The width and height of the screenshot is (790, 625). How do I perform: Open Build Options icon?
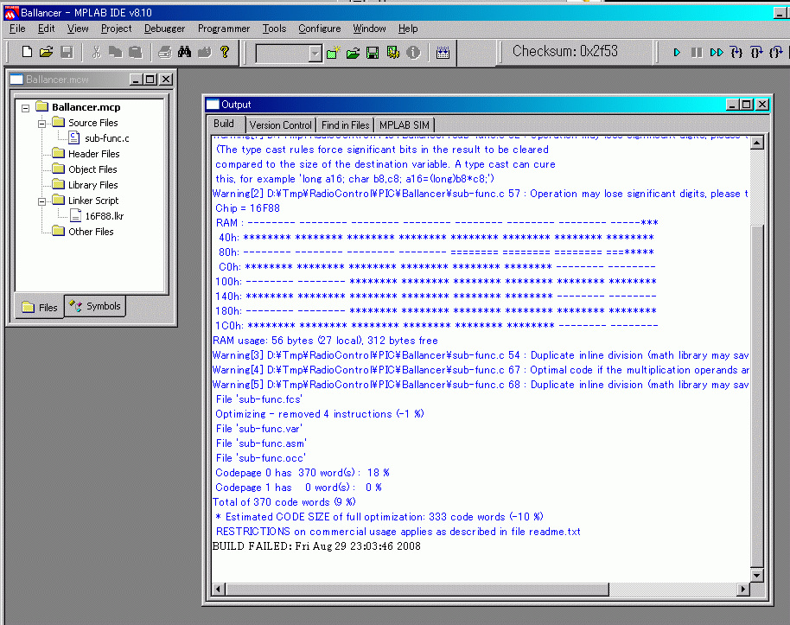click(x=393, y=53)
